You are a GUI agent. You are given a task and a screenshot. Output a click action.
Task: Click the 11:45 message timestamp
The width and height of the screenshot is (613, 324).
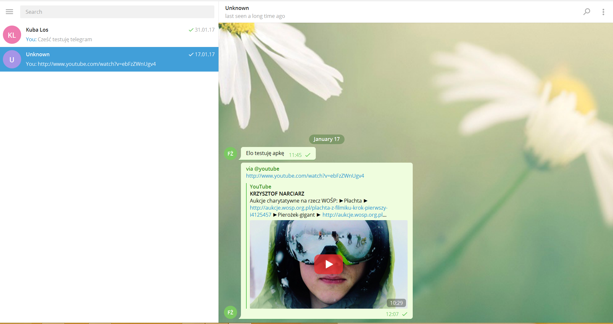(295, 155)
